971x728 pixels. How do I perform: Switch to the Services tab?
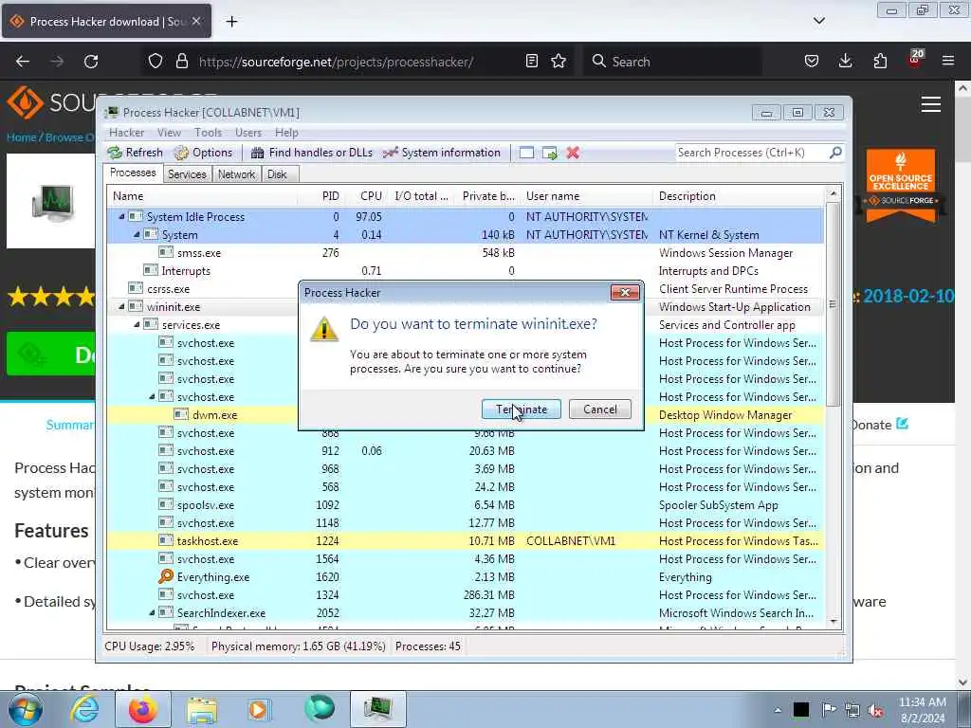[x=187, y=174]
